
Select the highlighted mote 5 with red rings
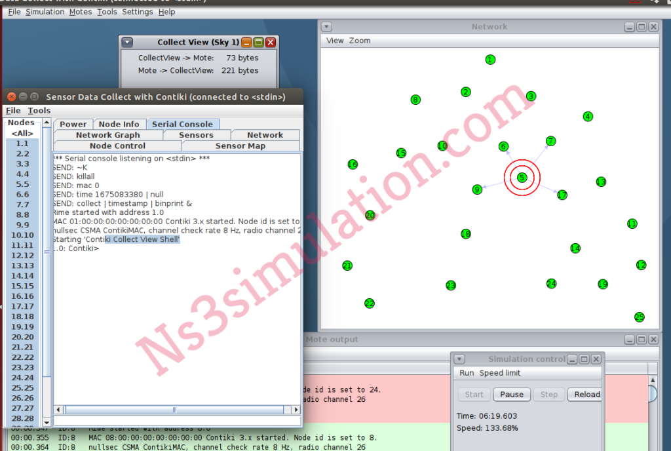click(522, 178)
